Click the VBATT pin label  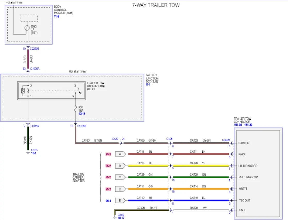pos(243,189)
